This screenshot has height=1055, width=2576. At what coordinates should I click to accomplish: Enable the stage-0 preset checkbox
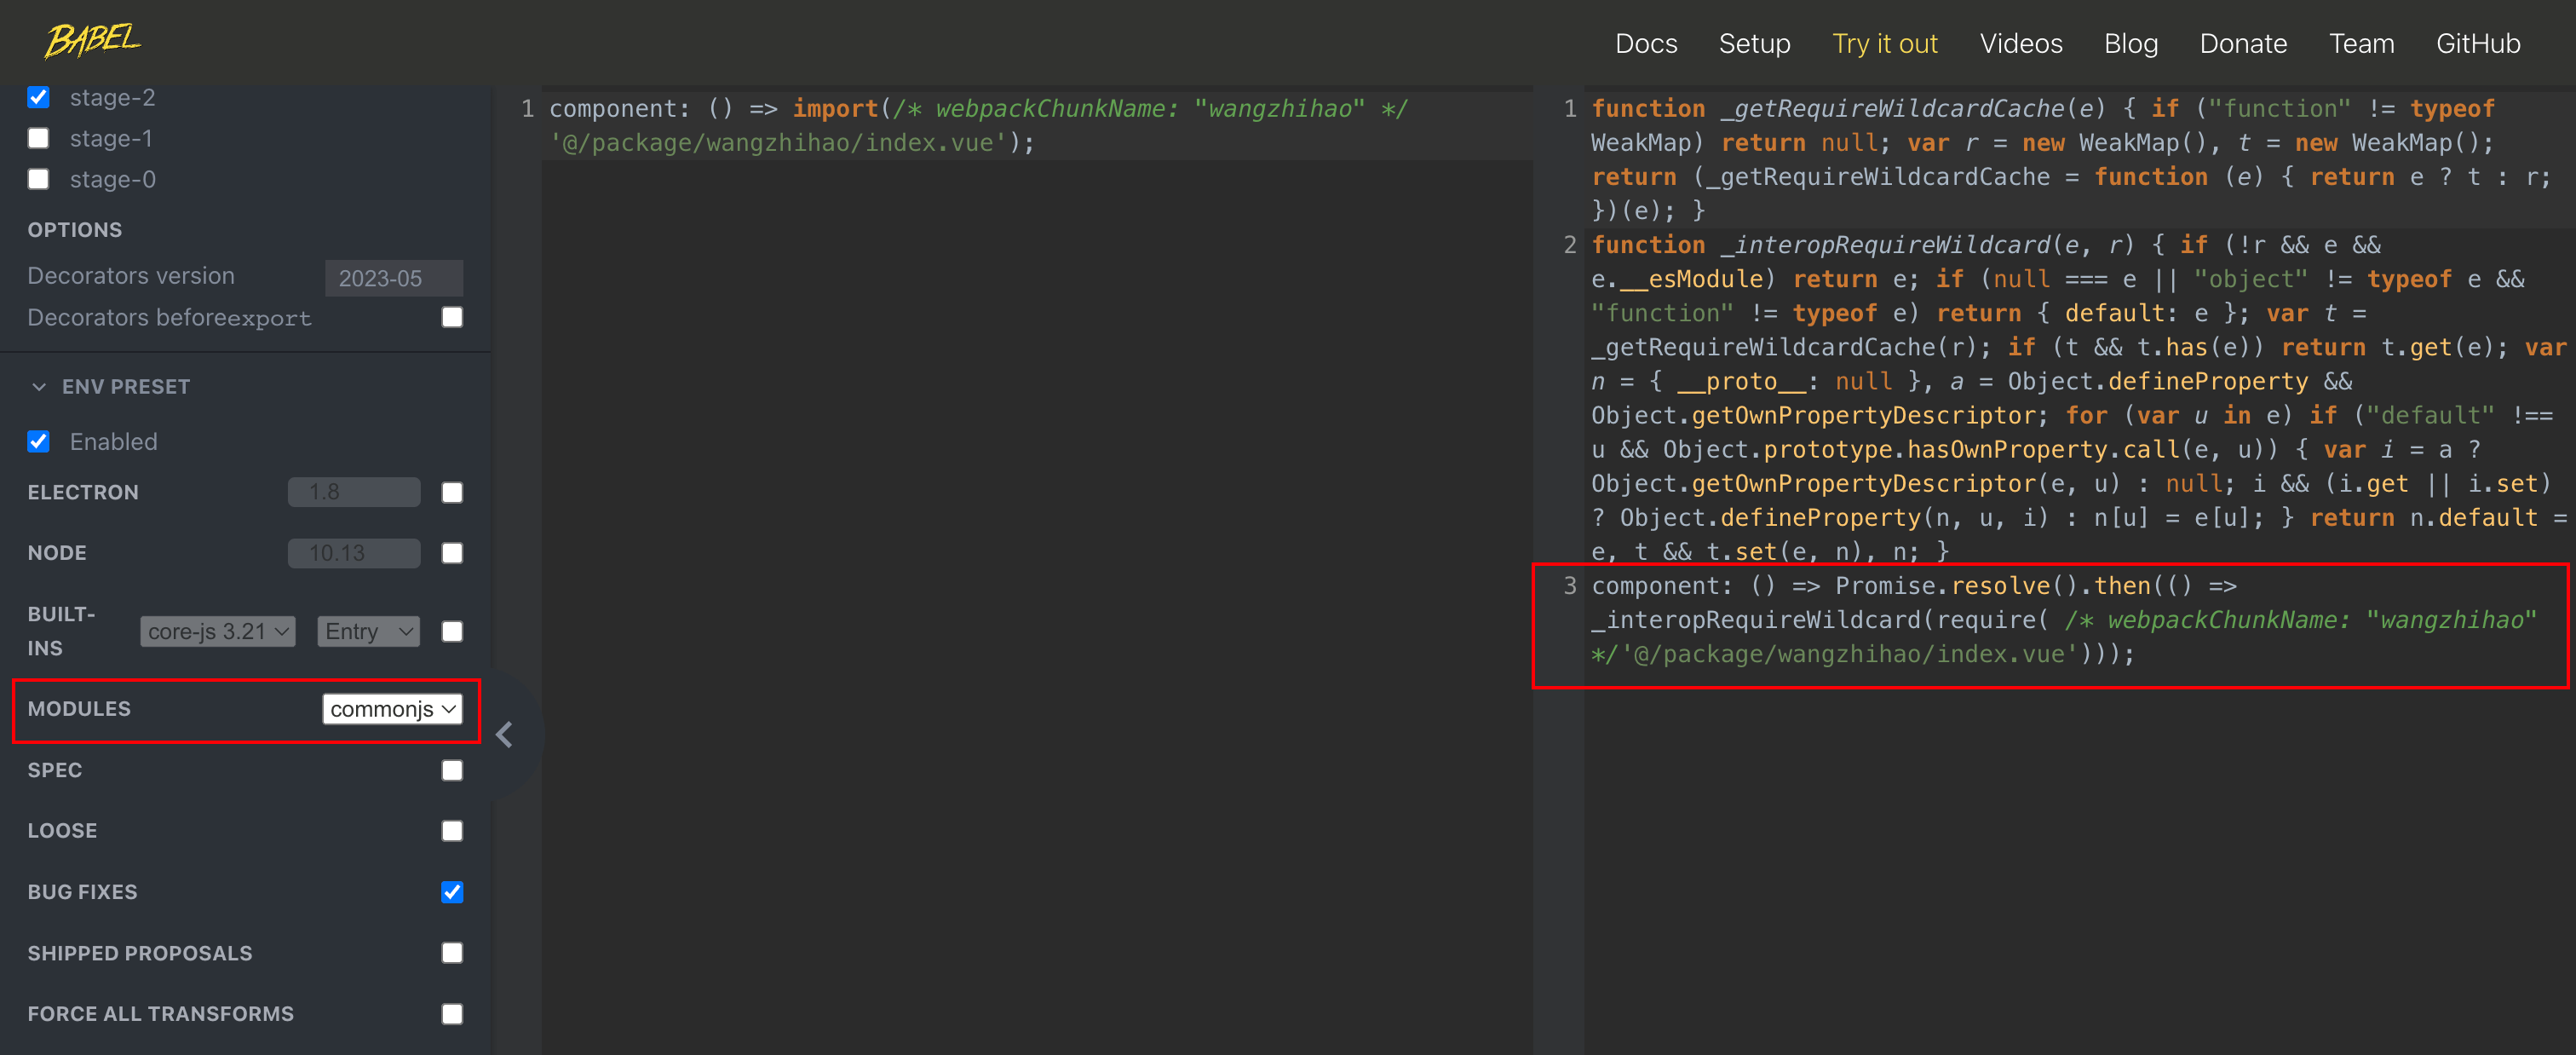pos(39,179)
